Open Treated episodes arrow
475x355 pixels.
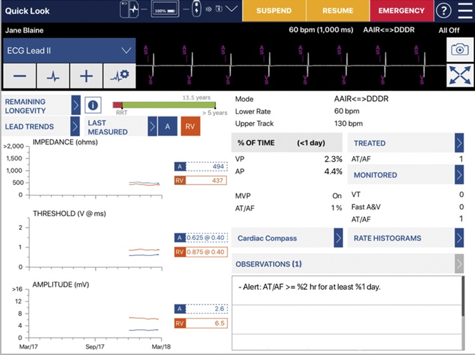click(459, 143)
